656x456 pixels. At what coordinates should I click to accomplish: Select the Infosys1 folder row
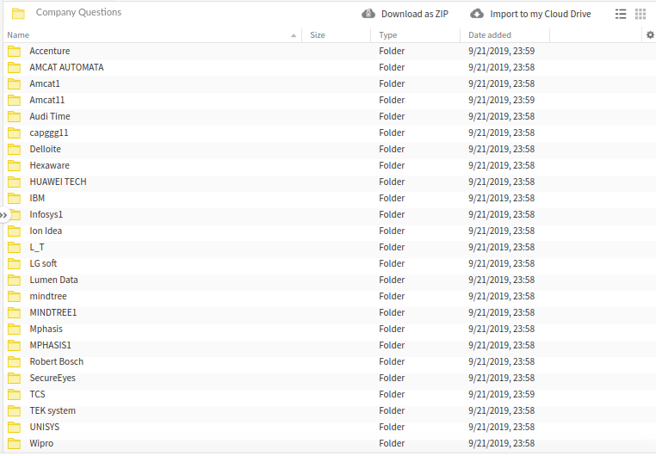46,214
